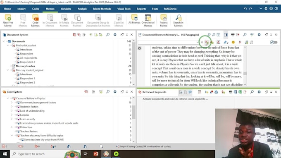Viewport: 281px width, 158px height.
Task: Activate the Exam-anxiety code
Action: point(27,119)
